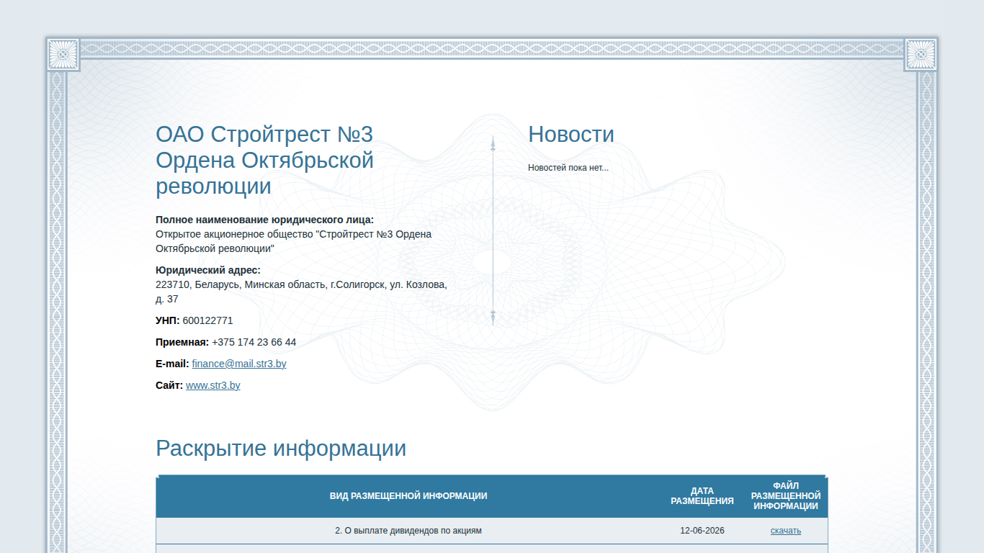Viewport: 984px width, 553px height.
Task: Click the row text О выплате дивидендов по акциям
Action: [x=408, y=531]
